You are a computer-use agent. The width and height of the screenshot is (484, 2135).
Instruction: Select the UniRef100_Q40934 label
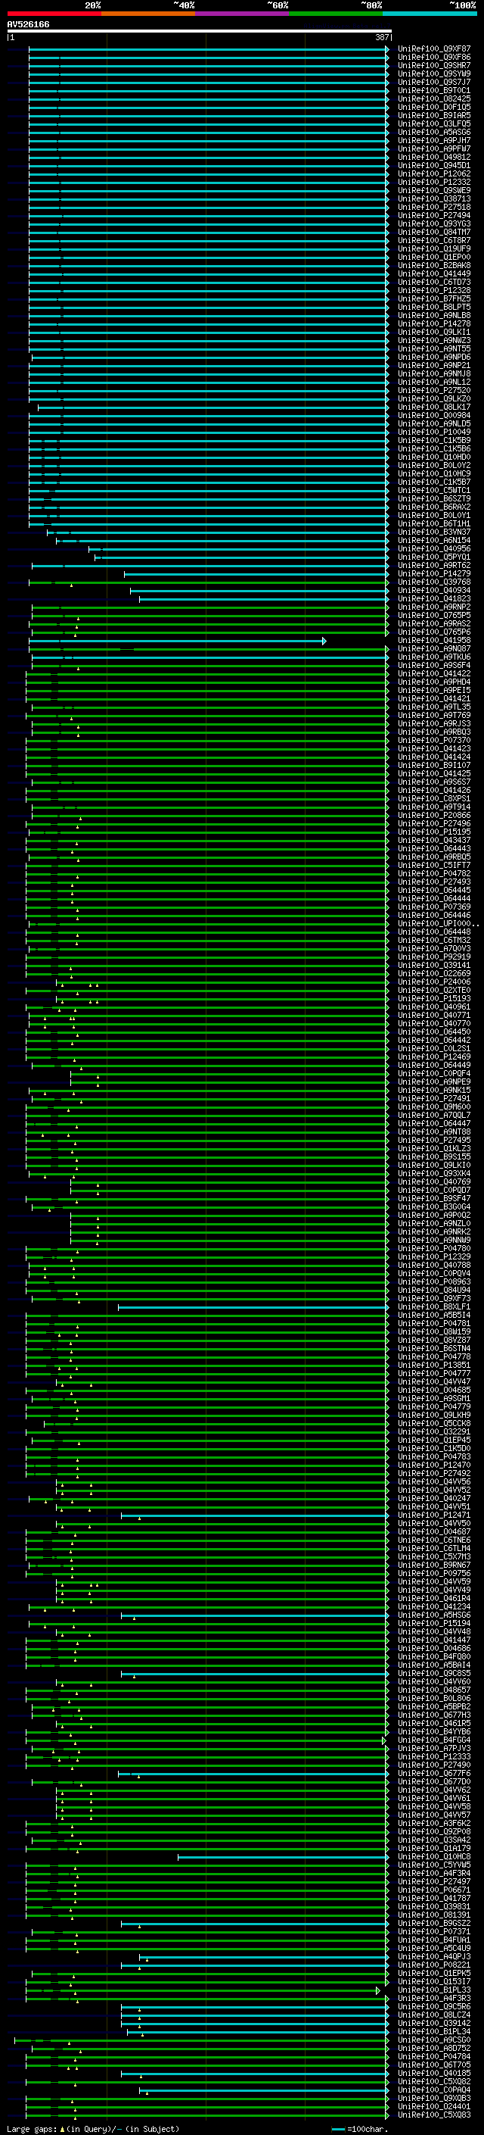pyautogui.click(x=434, y=590)
